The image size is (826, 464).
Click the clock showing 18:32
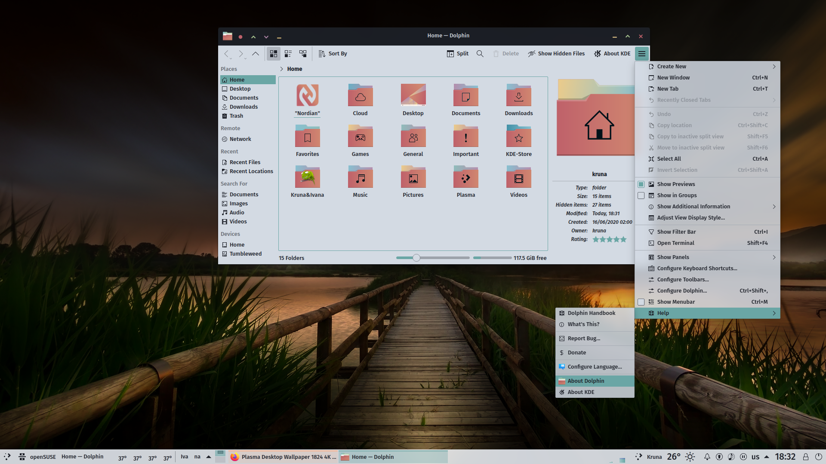[x=785, y=457]
